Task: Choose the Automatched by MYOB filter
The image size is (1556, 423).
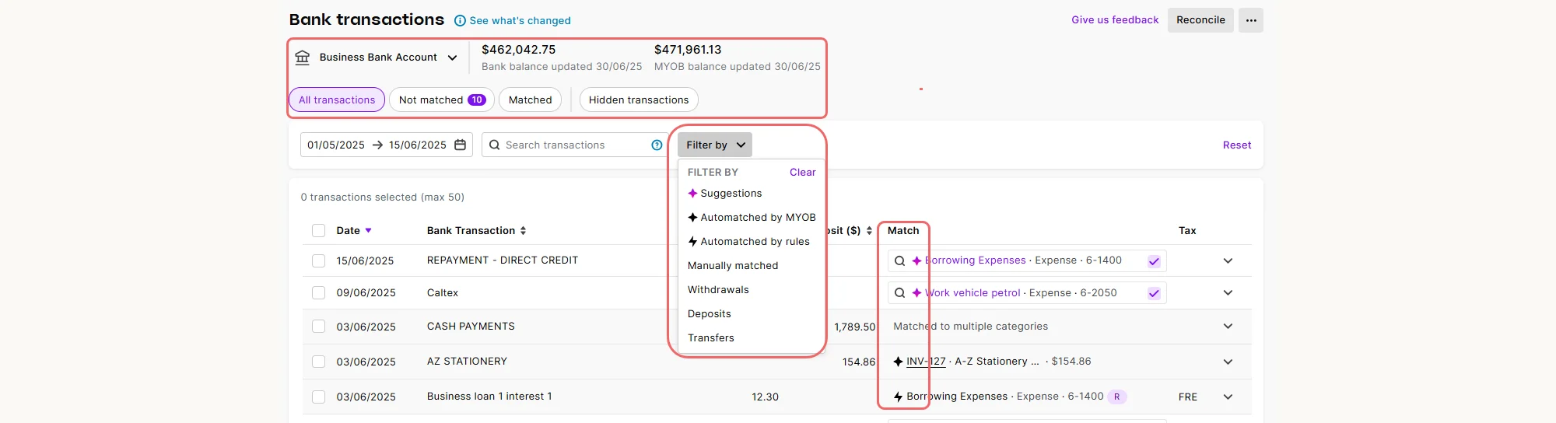Action: (752, 218)
